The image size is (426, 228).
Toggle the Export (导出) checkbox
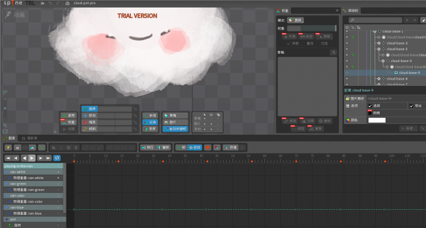point(412,106)
